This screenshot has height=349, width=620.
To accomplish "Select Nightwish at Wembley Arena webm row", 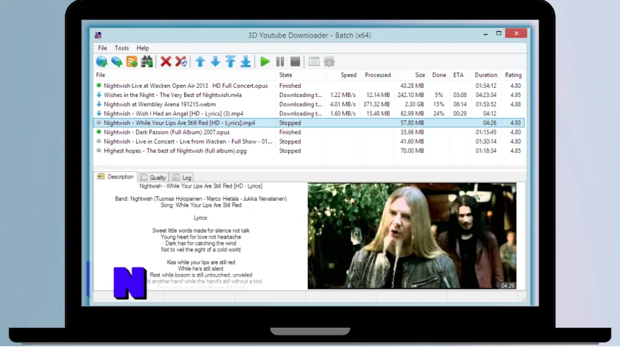I will pos(309,104).
